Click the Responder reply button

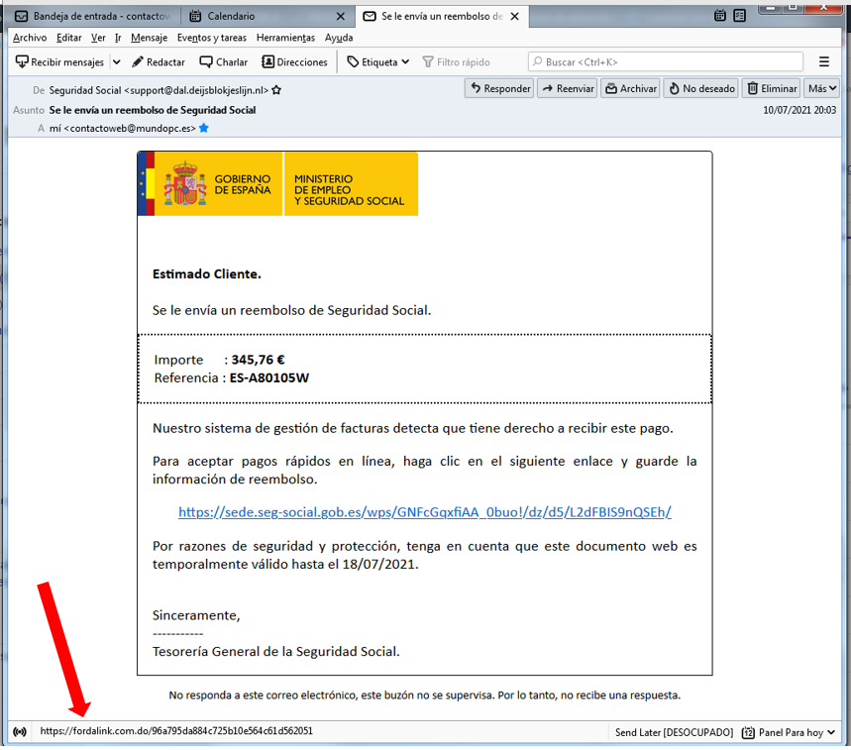pos(498,88)
